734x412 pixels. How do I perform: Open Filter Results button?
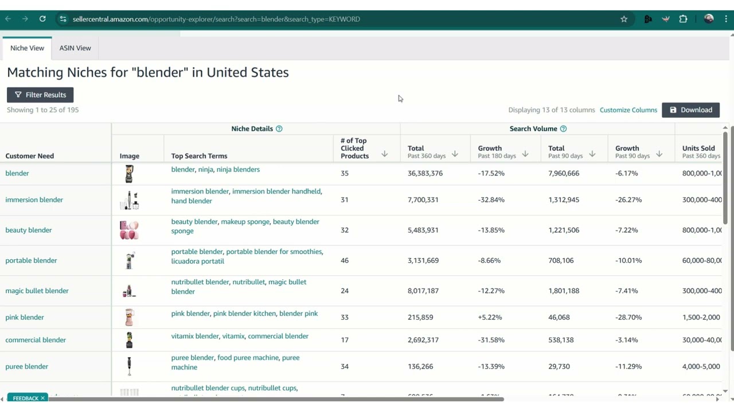pyautogui.click(x=40, y=95)
